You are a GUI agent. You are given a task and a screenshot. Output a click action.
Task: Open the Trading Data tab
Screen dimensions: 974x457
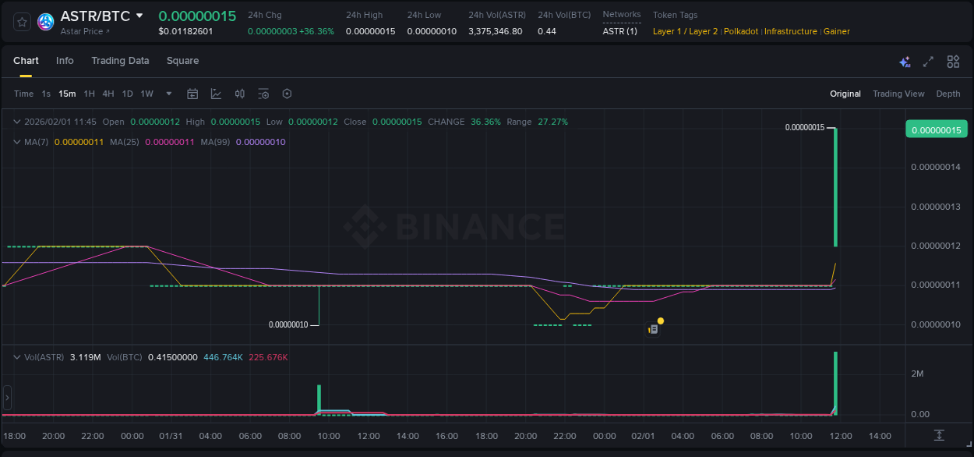[120, 60]
